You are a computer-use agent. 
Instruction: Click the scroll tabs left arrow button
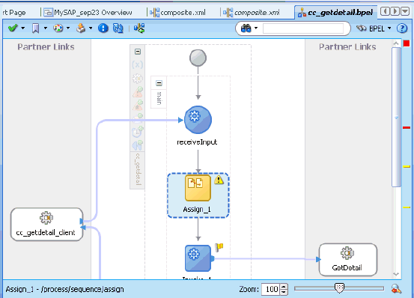(385, 11)
